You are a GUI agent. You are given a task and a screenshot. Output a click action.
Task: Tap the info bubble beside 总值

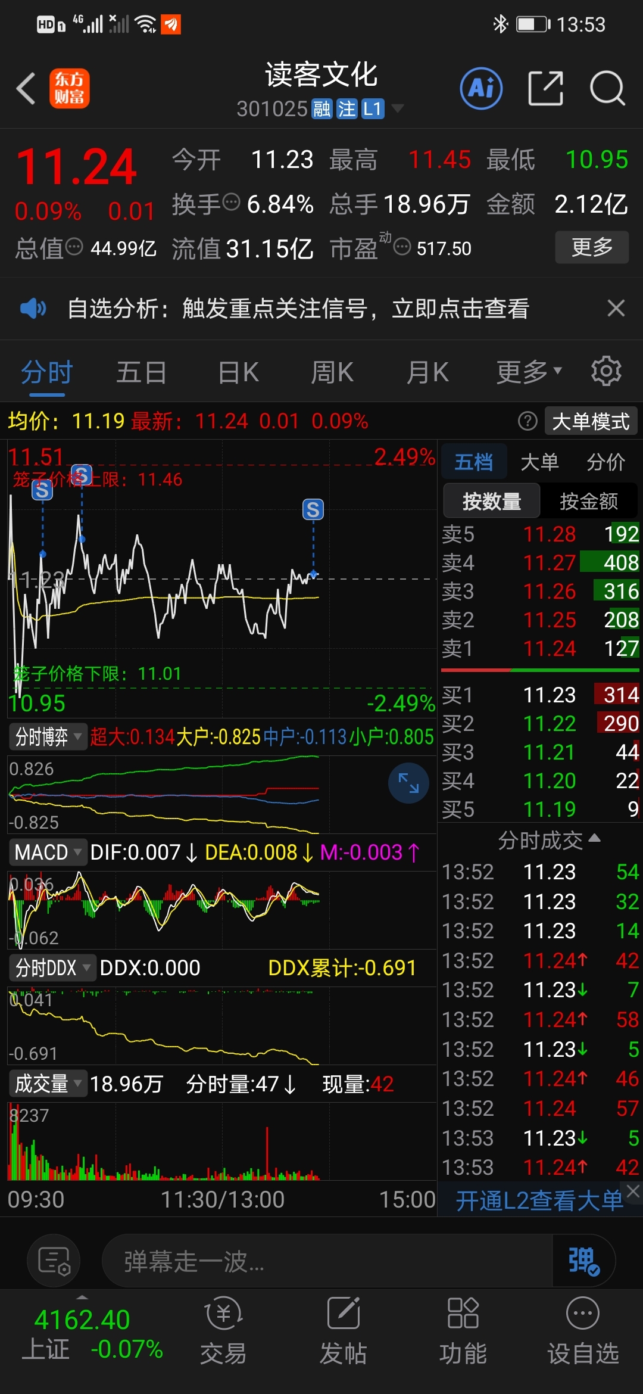74,247
